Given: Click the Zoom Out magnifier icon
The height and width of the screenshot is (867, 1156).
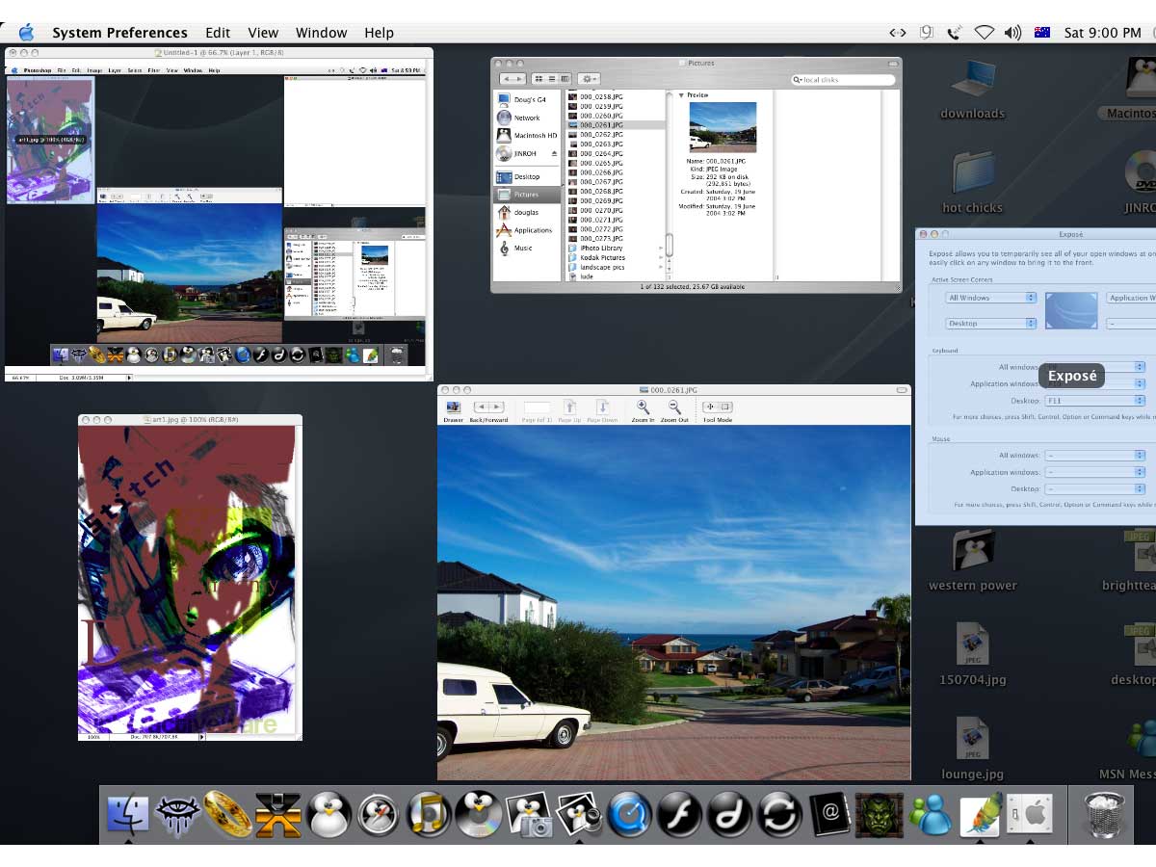Looking at the screenshot, I should click(674, 407).
